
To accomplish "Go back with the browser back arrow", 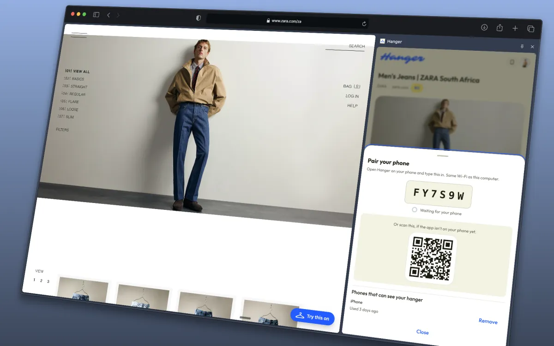I will [x=108, y=15].
